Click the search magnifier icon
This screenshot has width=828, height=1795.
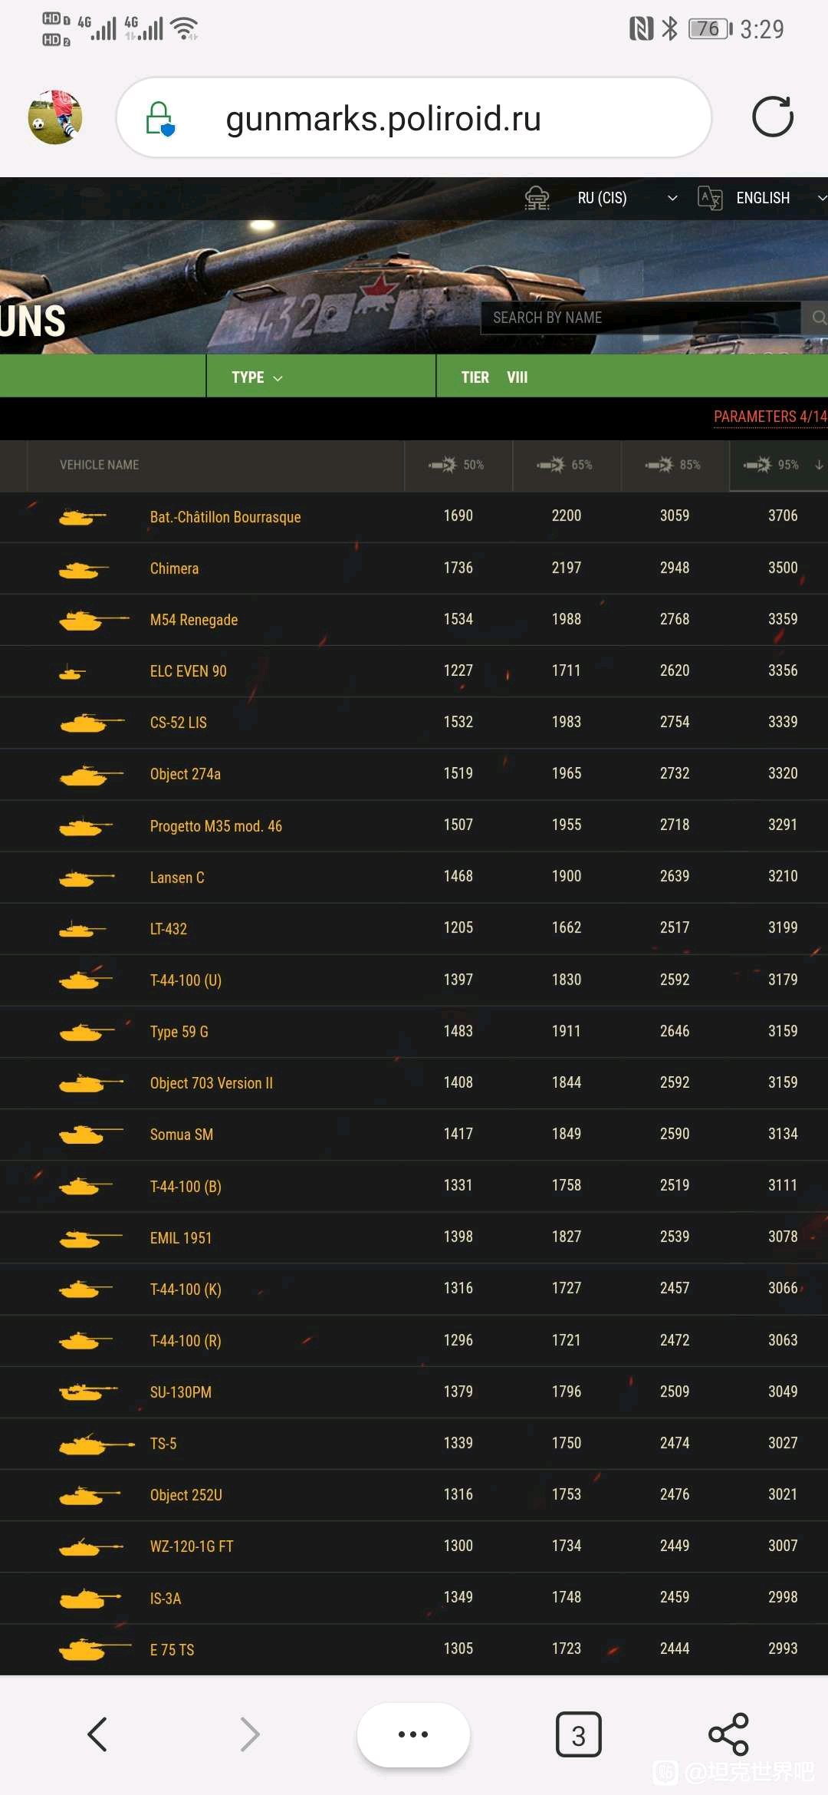point(817,318)
